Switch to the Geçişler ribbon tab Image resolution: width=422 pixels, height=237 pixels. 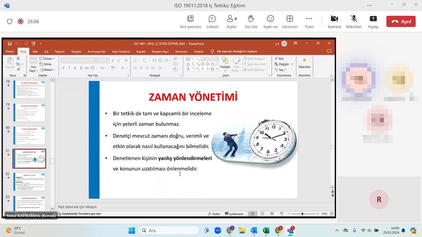76,52
